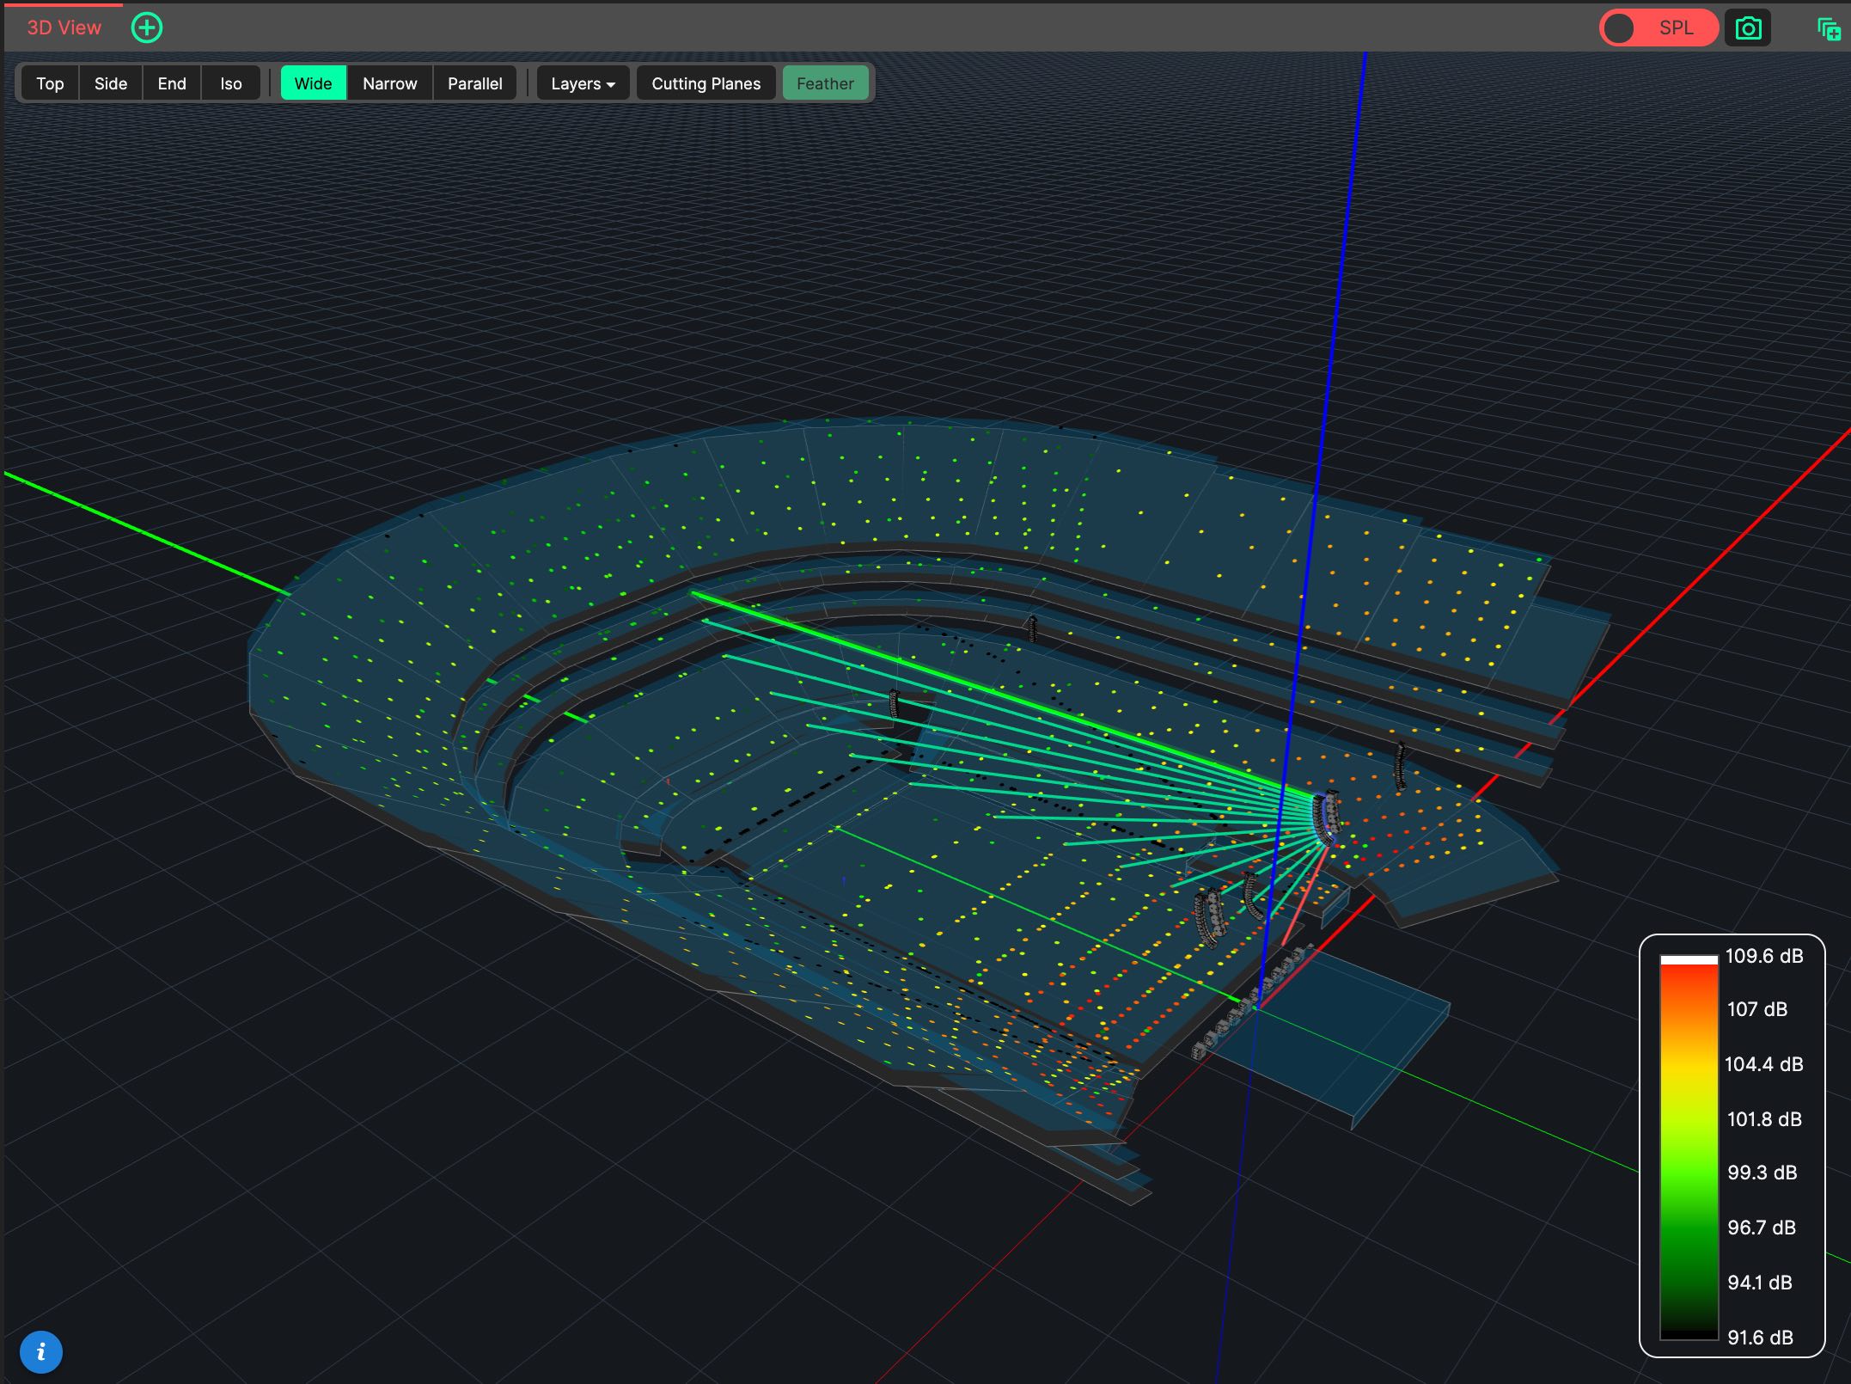This screenshot has width=1851, height=1384.
Task: Click the 101.8 dB legend label
Action: tap(1764, 1119)
